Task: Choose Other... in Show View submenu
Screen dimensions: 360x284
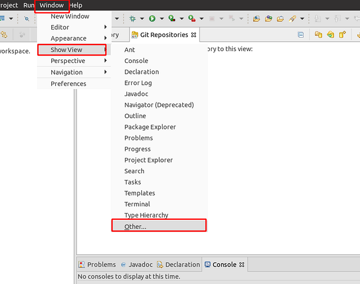Action: tap(159, 226)
